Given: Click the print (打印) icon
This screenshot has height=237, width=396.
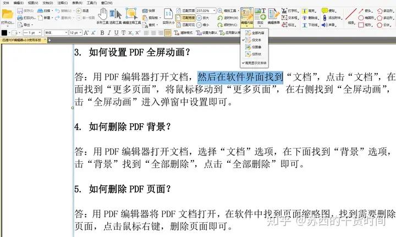Looking at the screenshot, I should [20, 18].
